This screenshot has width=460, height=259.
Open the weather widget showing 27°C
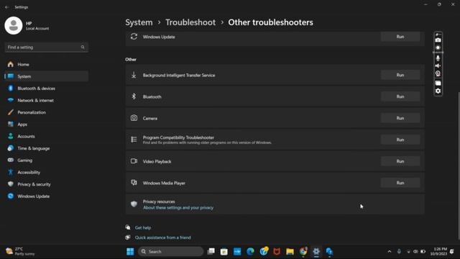[x=21, y=251]
